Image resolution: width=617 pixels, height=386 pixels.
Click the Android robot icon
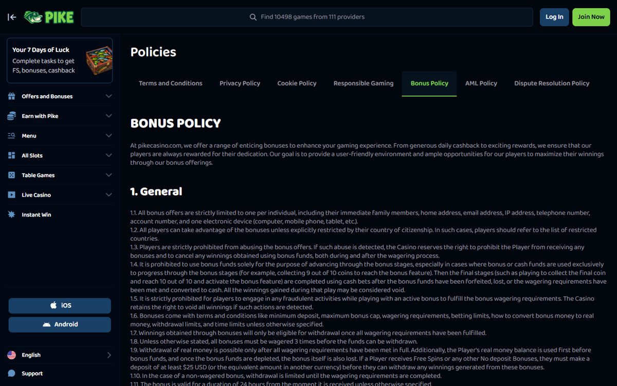[46, 324]
